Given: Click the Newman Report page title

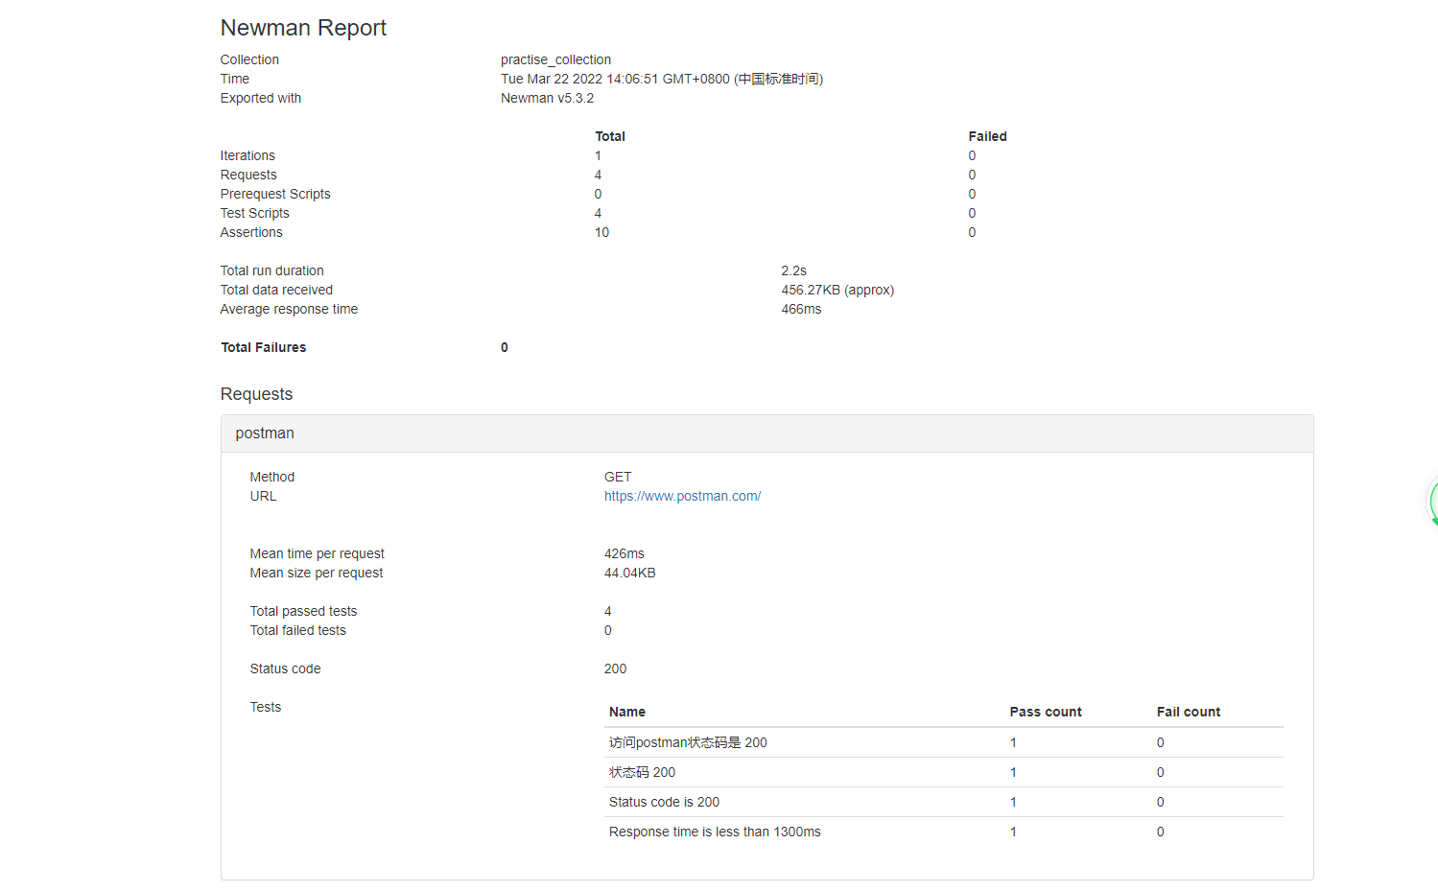Looking at the screenshot, I should tap(303, 28).
